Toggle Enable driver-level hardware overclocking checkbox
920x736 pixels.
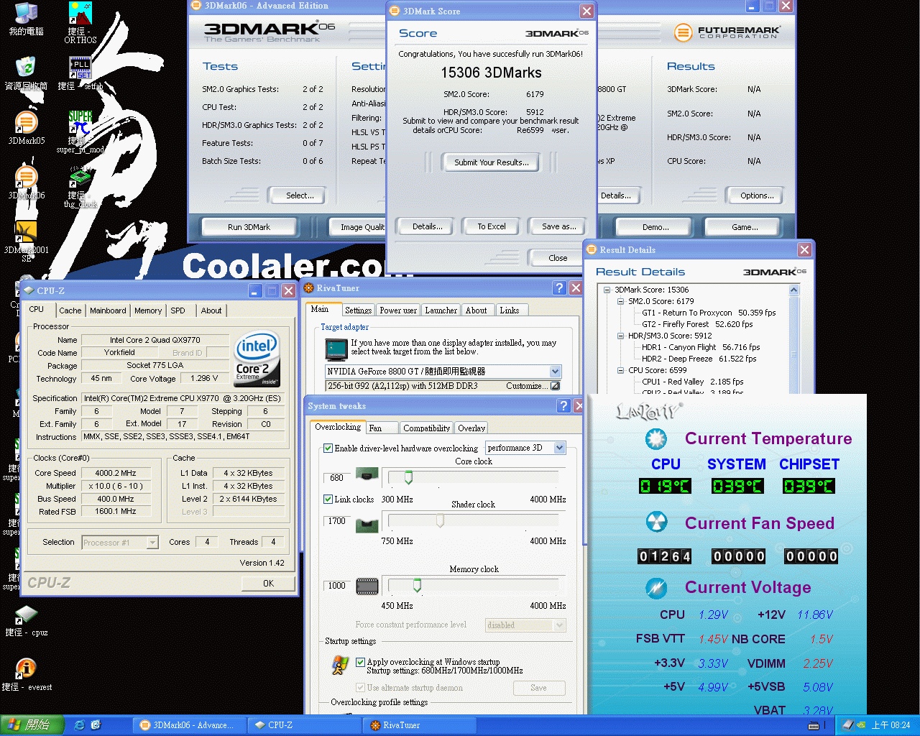coord(328,448)
